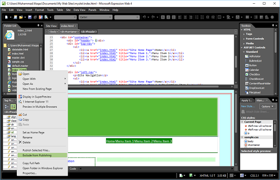This screenshot has width=280, height=180.
Task: Open the Options dropdown in styles panel
Action: coord(267,106)
